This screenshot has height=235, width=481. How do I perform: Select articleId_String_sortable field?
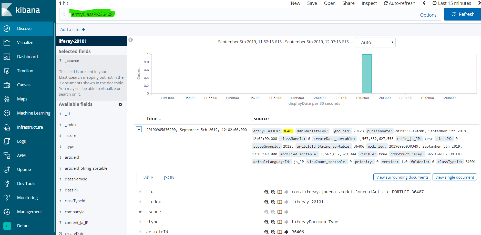point(86,168)
